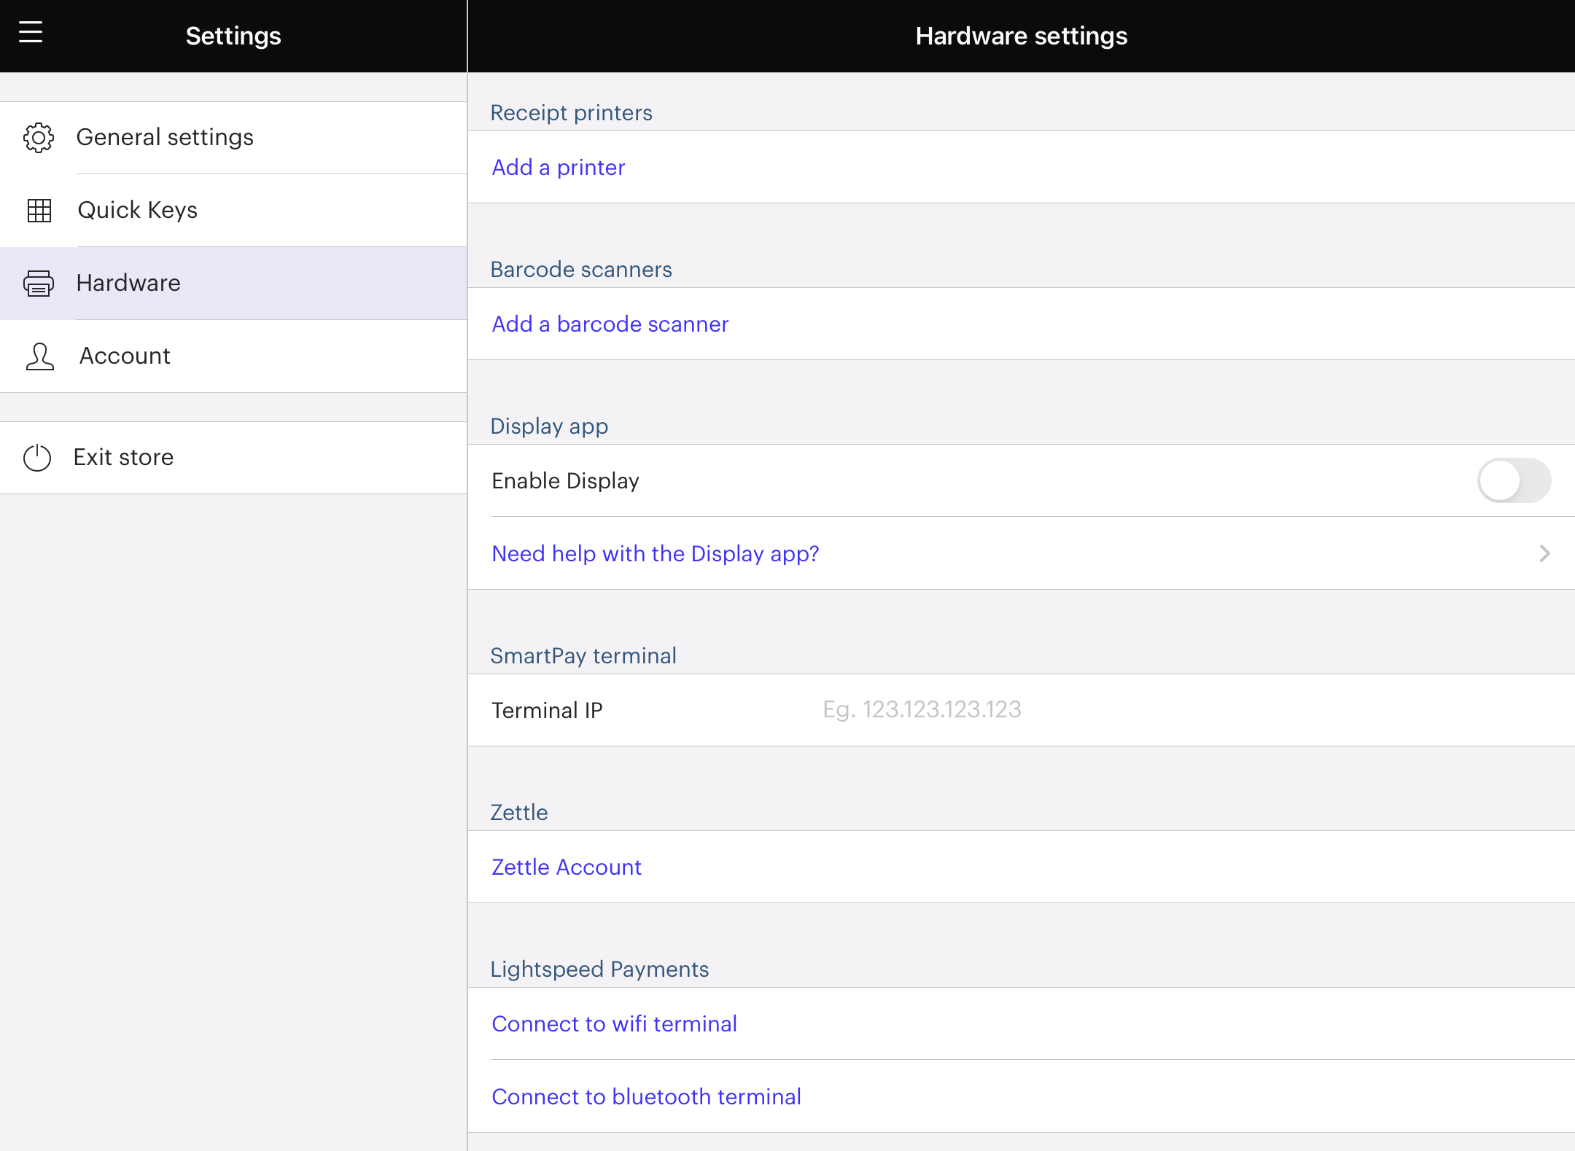The image size is (1575, 1151).
Task: Open help for the Display app
Action: (655, 554)
